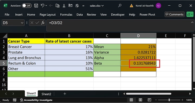The image size is (195, 103).
Task: Switch to Sheet2 tab
Action: coord(46,94)
